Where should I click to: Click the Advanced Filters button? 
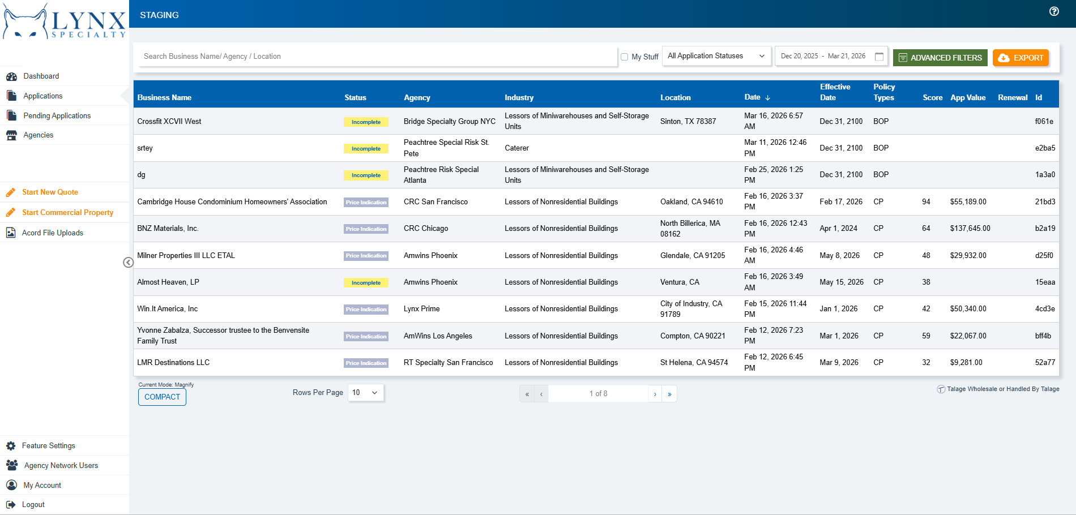[x=940, y=58]
